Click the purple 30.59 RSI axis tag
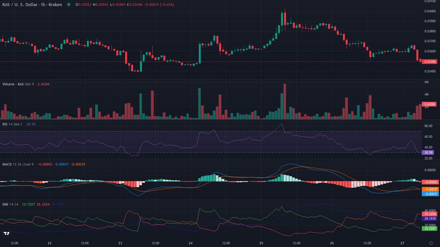 (x=428, y=152)
